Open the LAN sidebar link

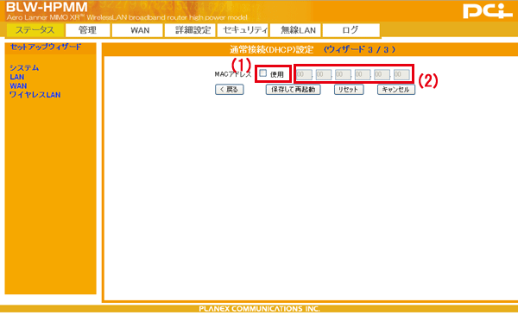coord(17,77)
